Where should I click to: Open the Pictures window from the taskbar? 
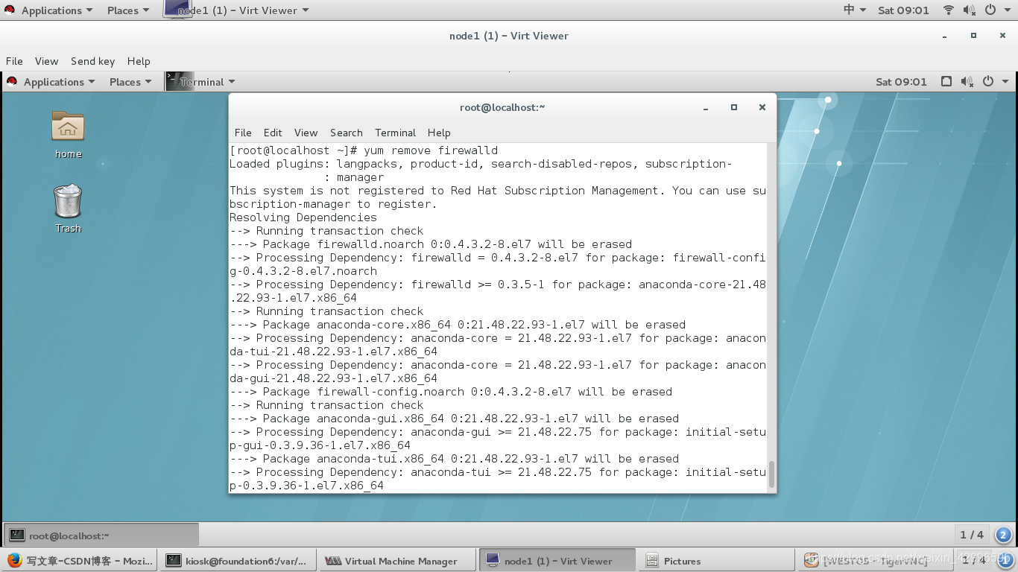coord(715,560)
